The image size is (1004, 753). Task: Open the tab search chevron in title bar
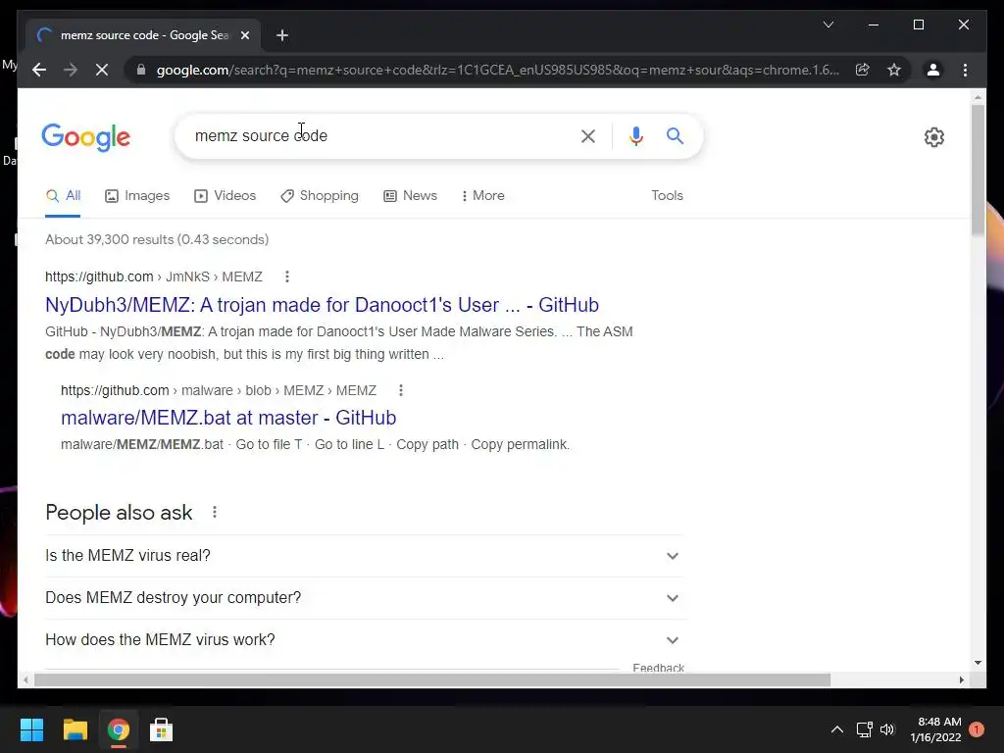828,25
